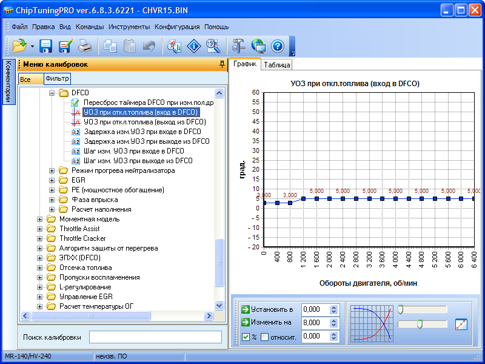Click the line interpolation icon beside sliders
This screenshot has width=485, height=364.
tap(461, 324)
